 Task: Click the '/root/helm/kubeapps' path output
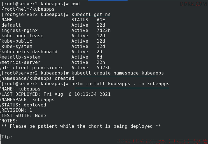point(28,9)
